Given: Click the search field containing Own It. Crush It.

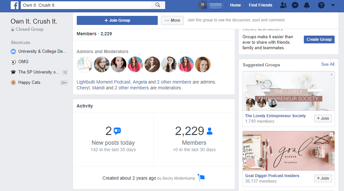Looking at the screenshot, I should (86, 5).
